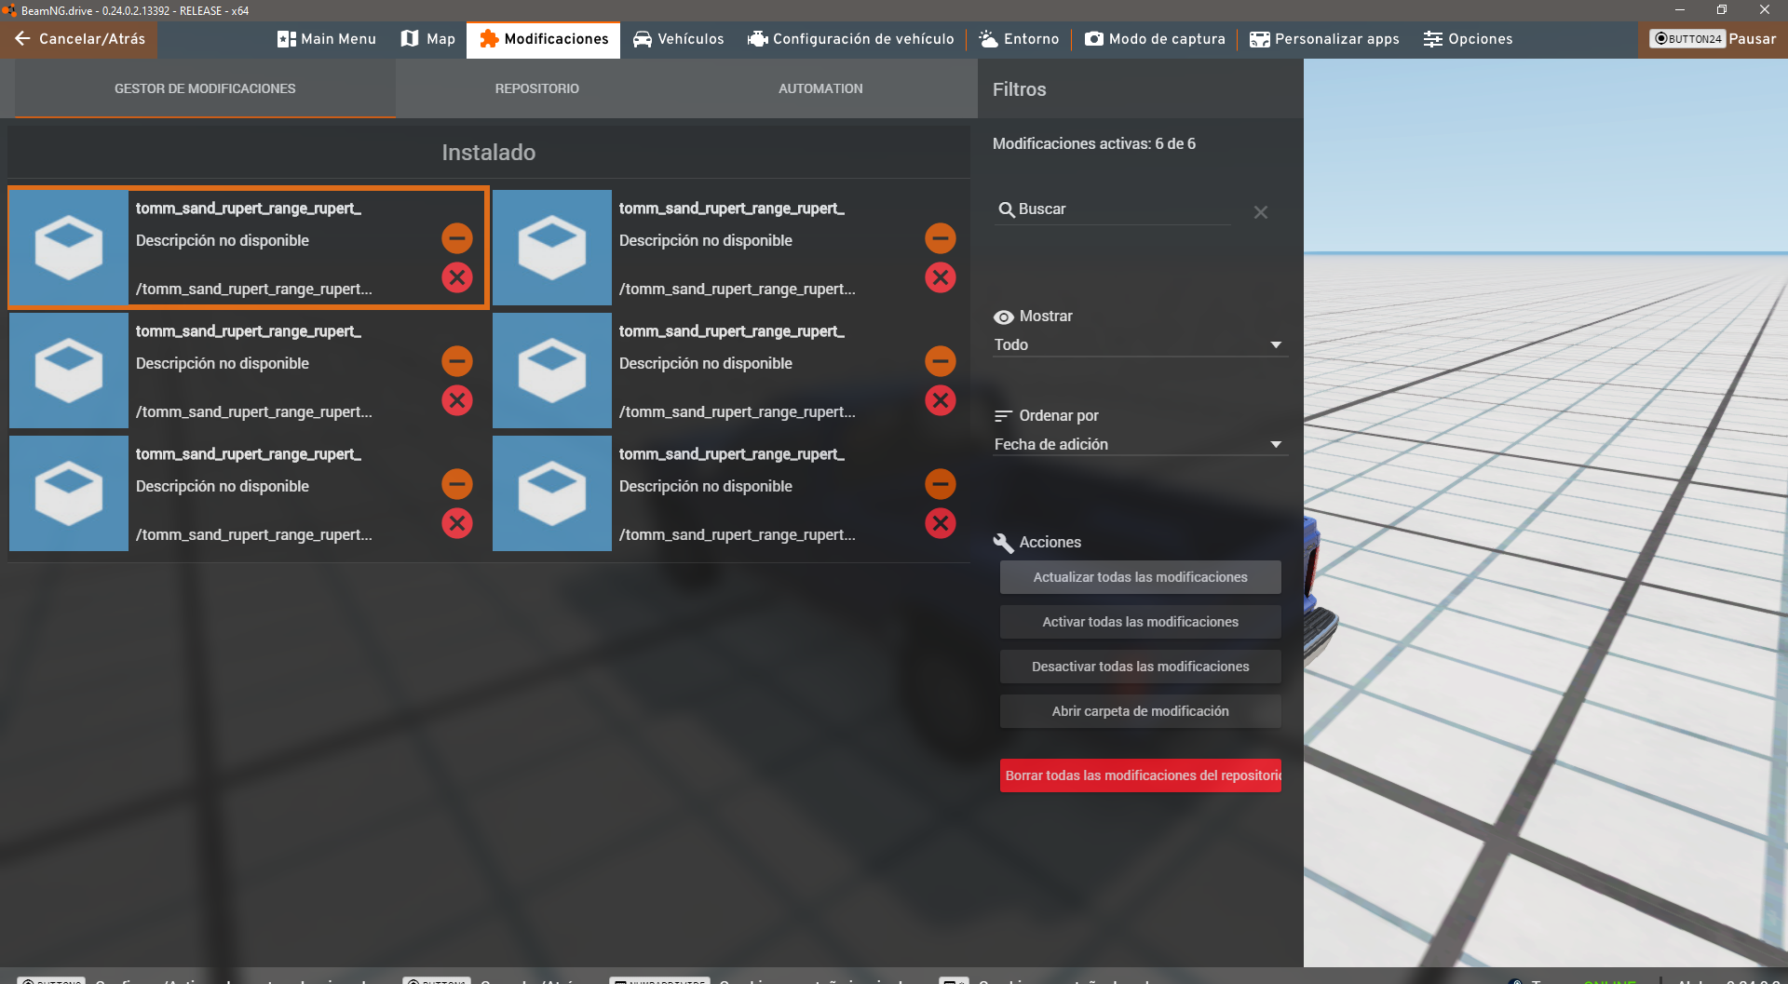The image size is (1788, 984).
Task: Open Personalizar apps
Action: [x=1324, y=39]
